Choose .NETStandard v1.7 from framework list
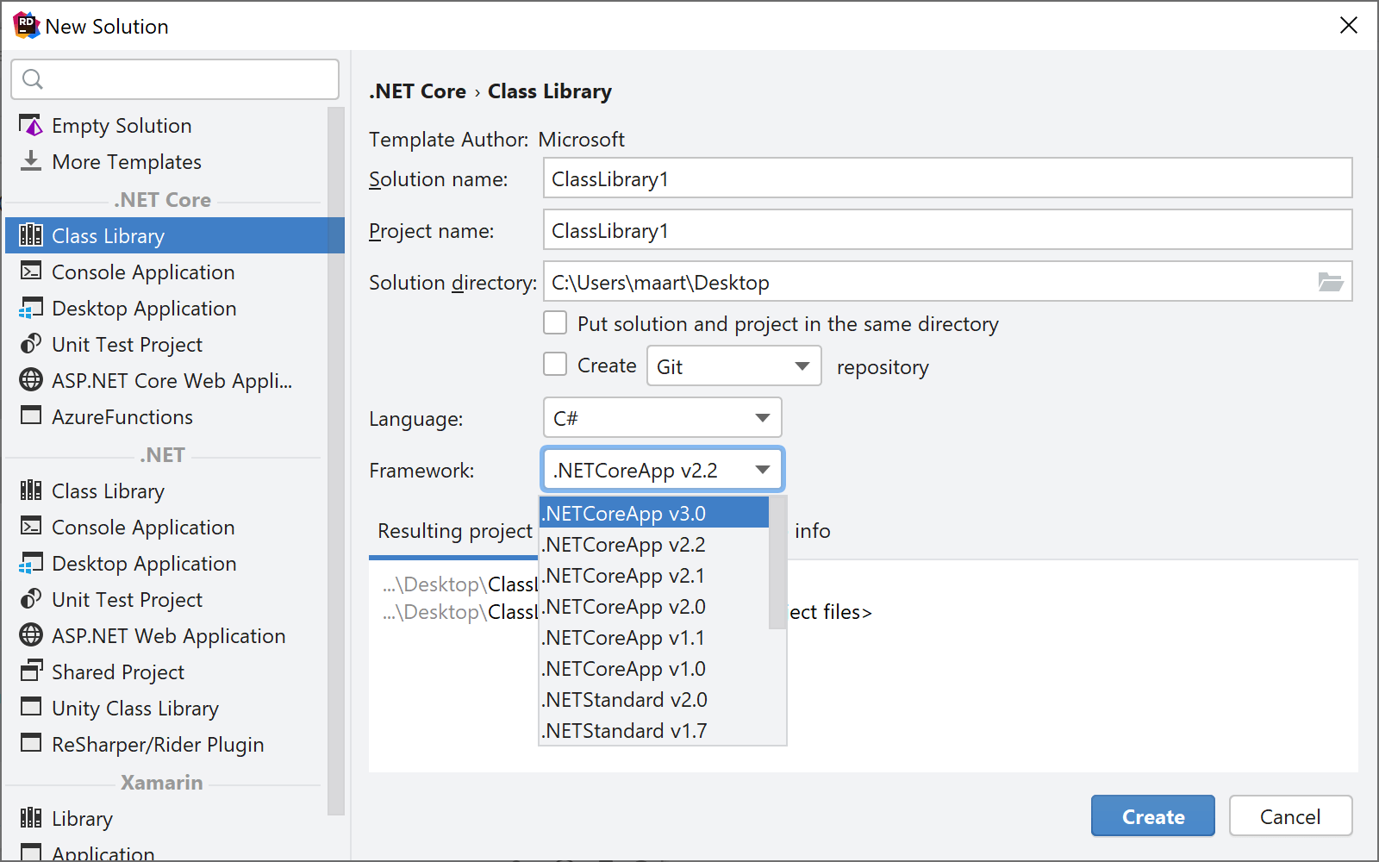Image resolution: width=1379 pixels, height=862 pixels. [654, 729]
